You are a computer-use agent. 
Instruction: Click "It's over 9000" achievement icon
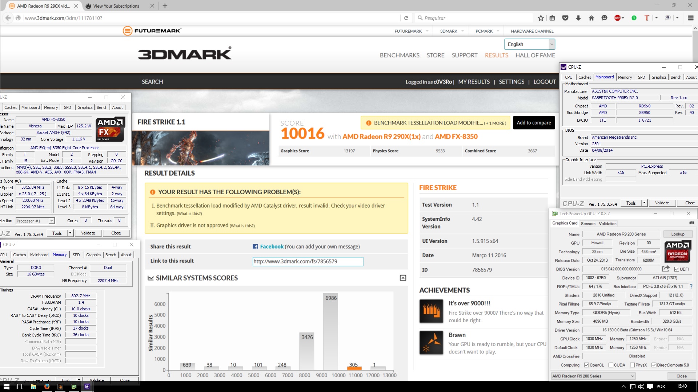pos(431,311)
